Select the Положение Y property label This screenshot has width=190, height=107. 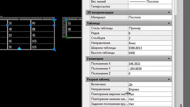click(101, 69)
